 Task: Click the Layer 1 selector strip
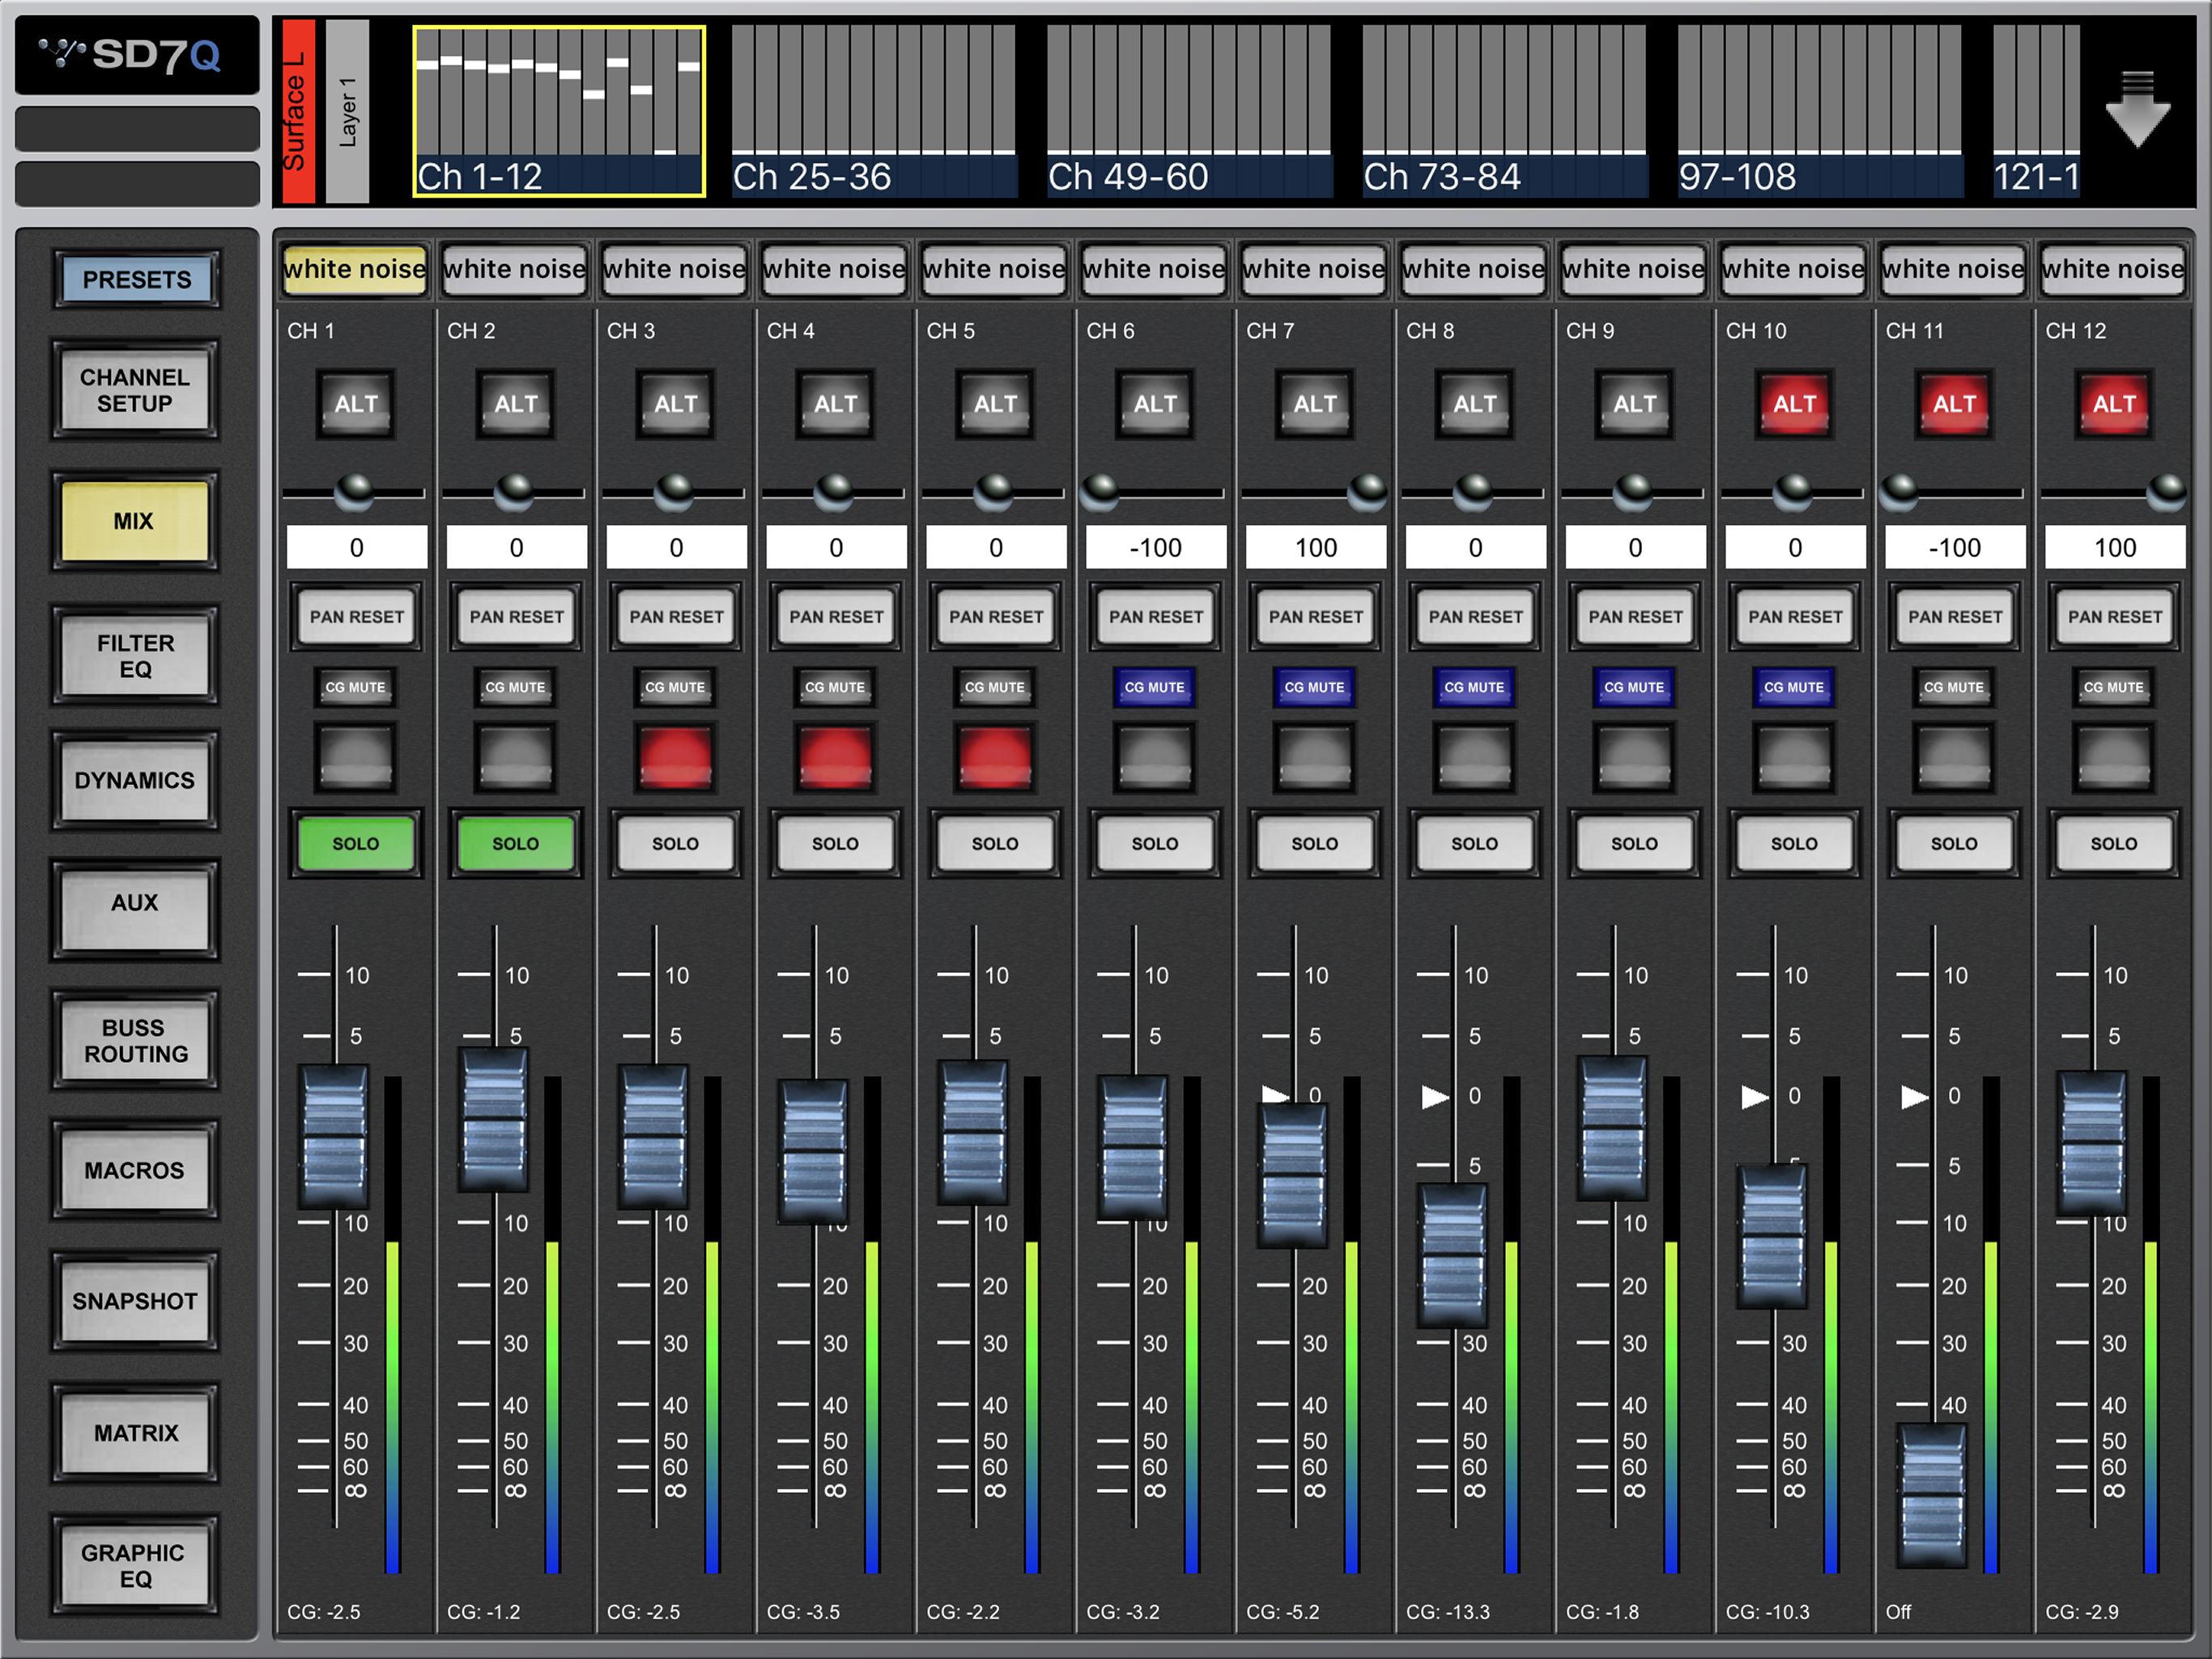click(347, 111)
